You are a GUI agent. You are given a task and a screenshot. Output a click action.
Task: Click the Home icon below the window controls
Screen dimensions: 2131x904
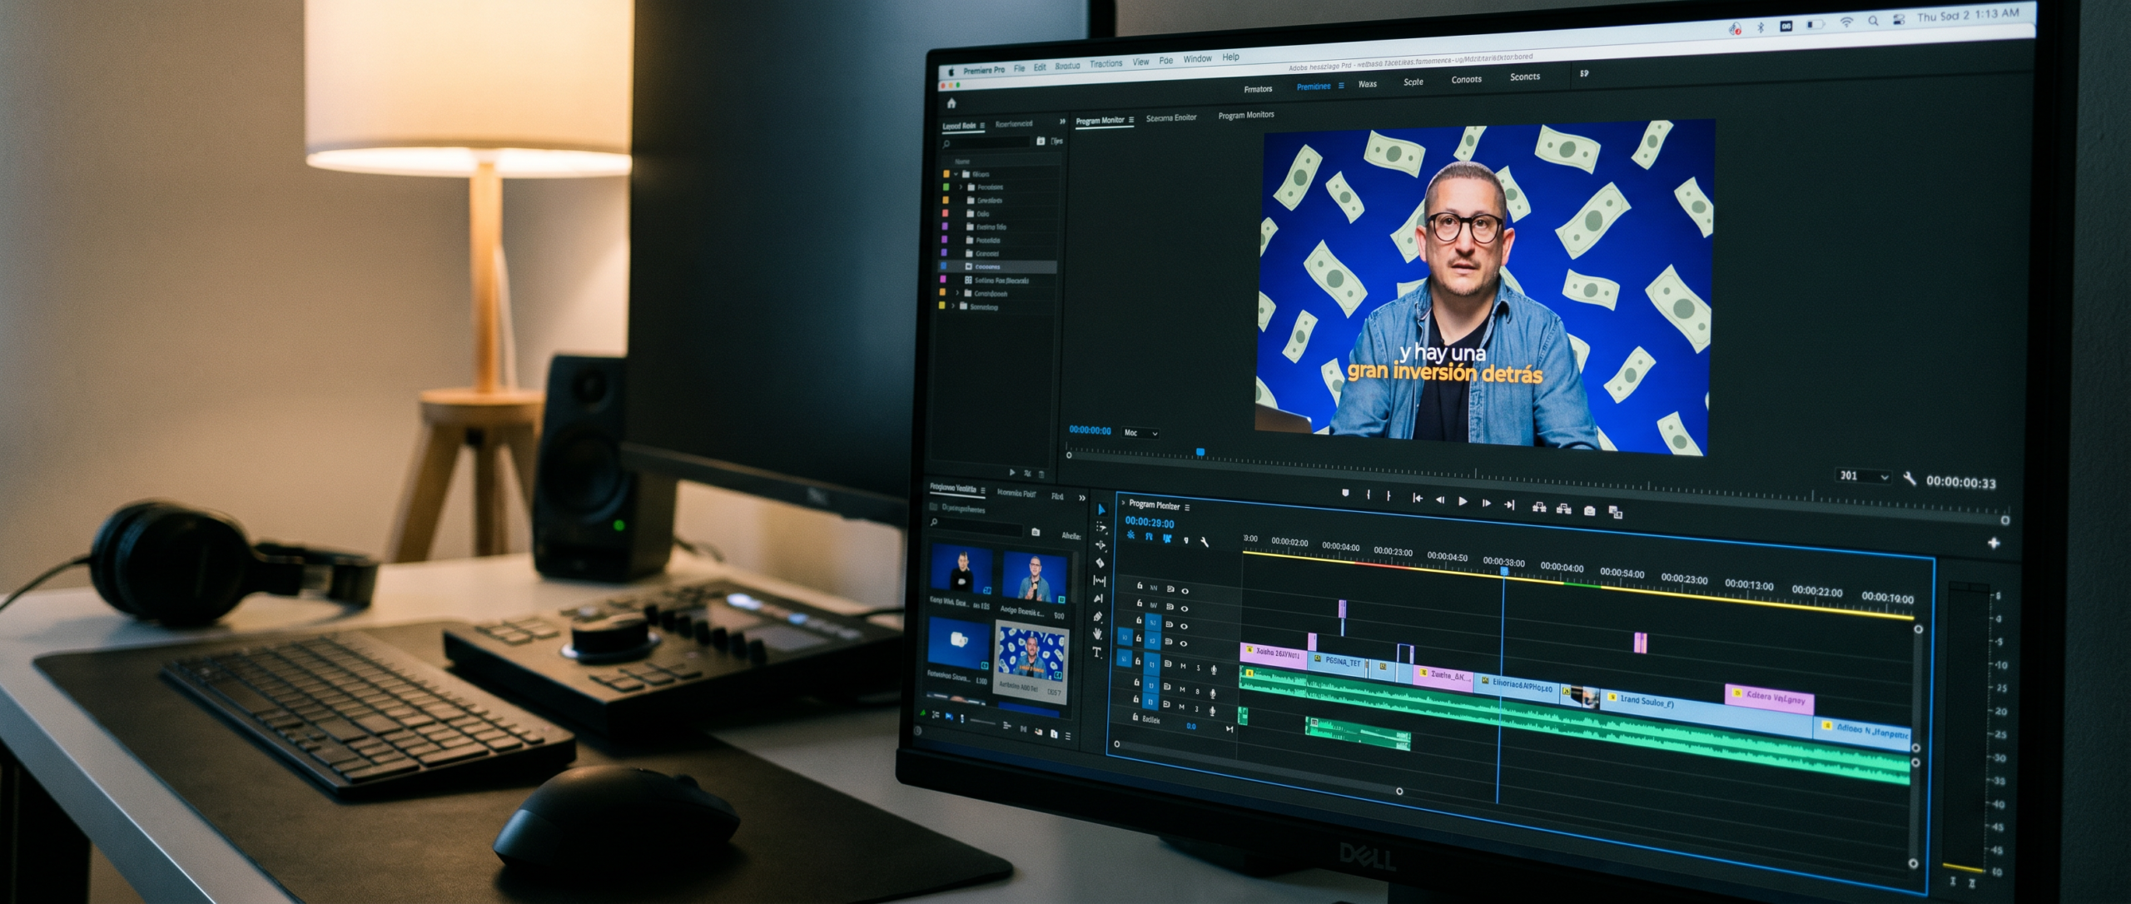[x=951, y=103]
